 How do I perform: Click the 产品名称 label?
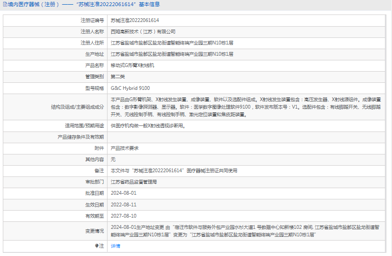point(94,66)
